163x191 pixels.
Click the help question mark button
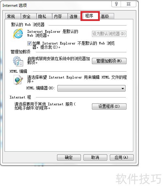click(x=116, y=4)
